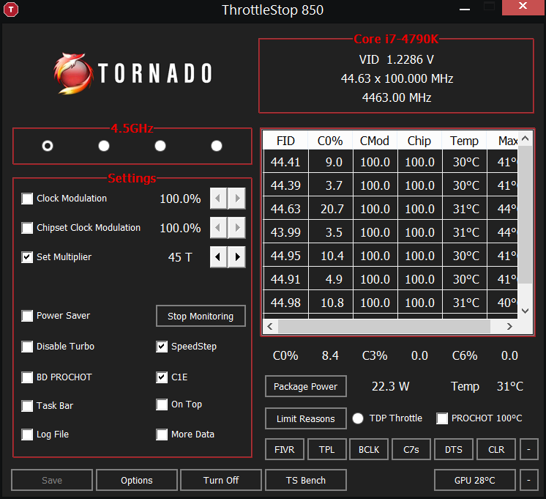Viewport: 546px width, 499px height.
Task: Click the minus button beside CLR
Action: (x=528, y=449)
